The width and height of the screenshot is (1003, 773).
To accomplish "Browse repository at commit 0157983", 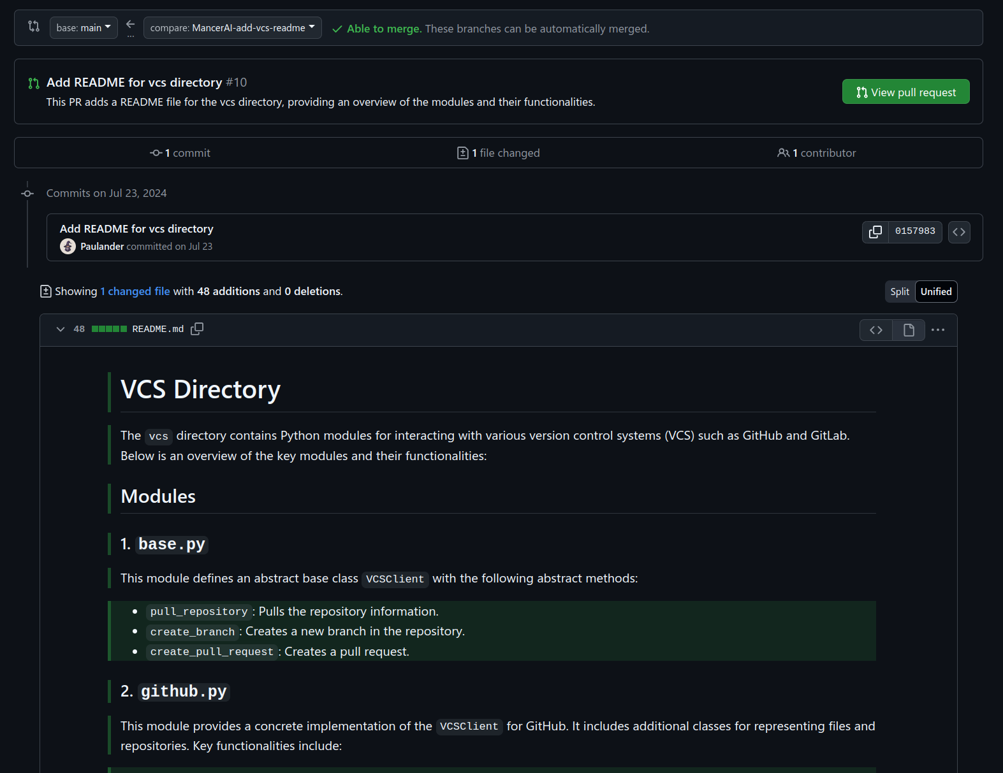I will coord(959,232).
